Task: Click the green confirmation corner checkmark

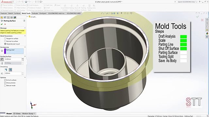Action: pos(198,17)
